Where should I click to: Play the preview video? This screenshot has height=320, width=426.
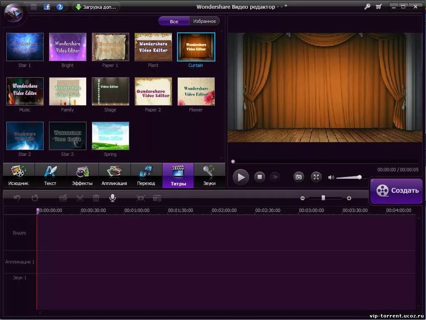click(x=241, y=177)
